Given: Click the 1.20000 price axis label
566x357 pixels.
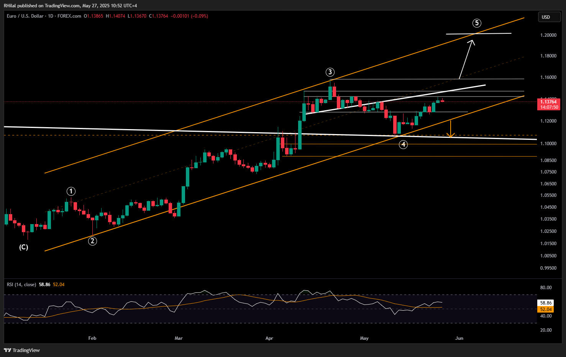Looking at the screenshot, I should (548, 35).
